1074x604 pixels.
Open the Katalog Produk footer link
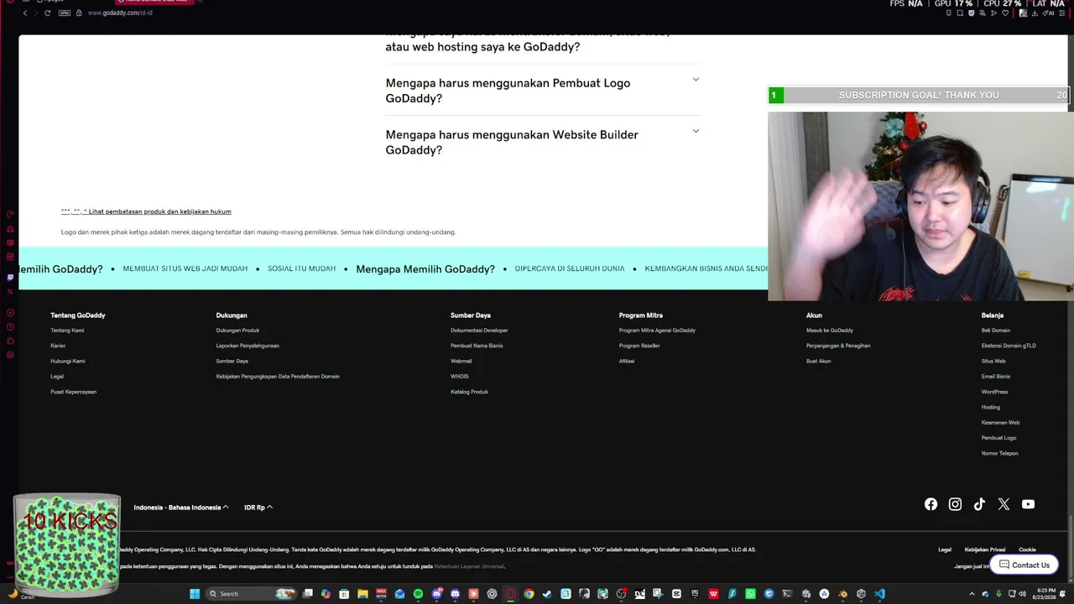point(469,392)
